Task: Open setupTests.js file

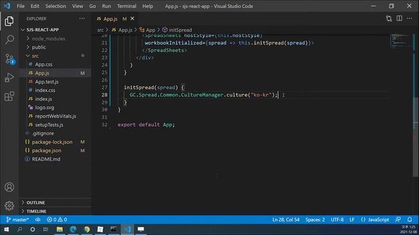Action: click(49, 125)
